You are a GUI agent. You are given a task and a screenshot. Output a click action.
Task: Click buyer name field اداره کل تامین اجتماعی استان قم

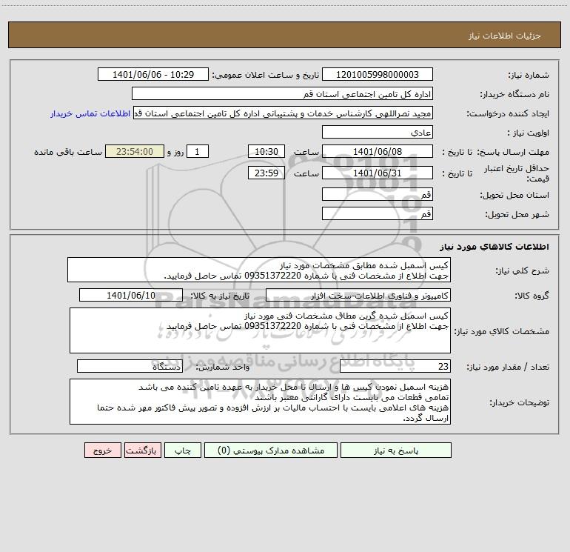point(282,93)
